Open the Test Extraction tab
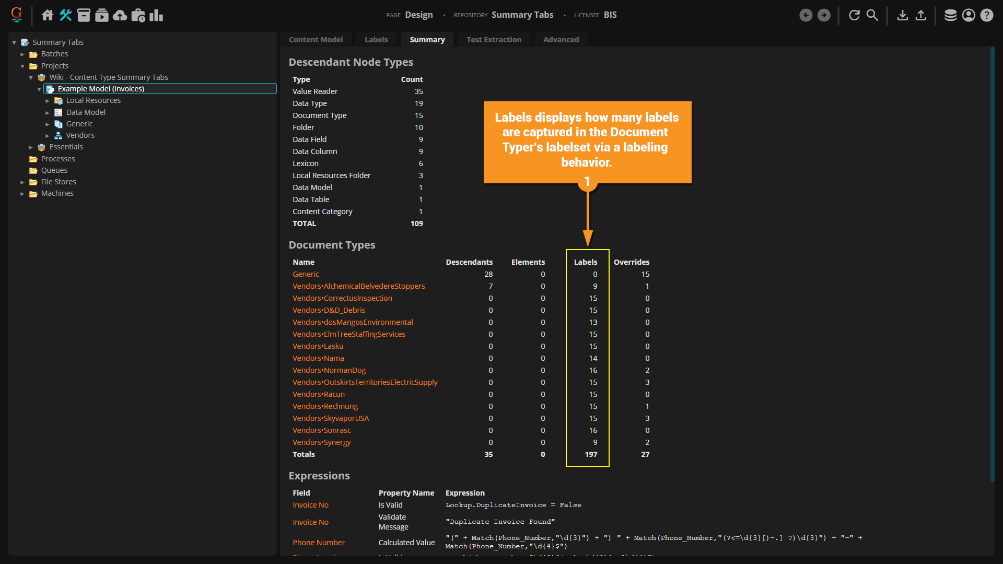1003x564 pixels. click(494, 40)
